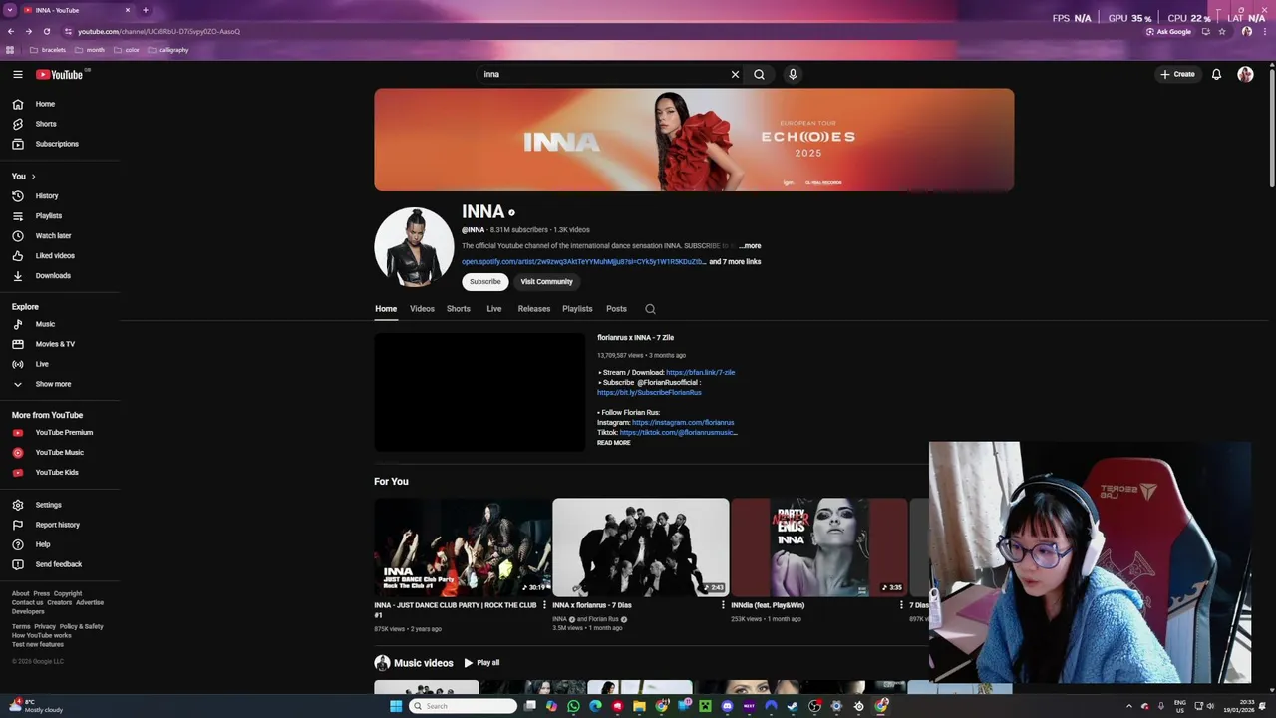Open JUST DANCE CLUB PARTY video thumbnail
The height and width of the screenshot is (718, 1276).
463,547
